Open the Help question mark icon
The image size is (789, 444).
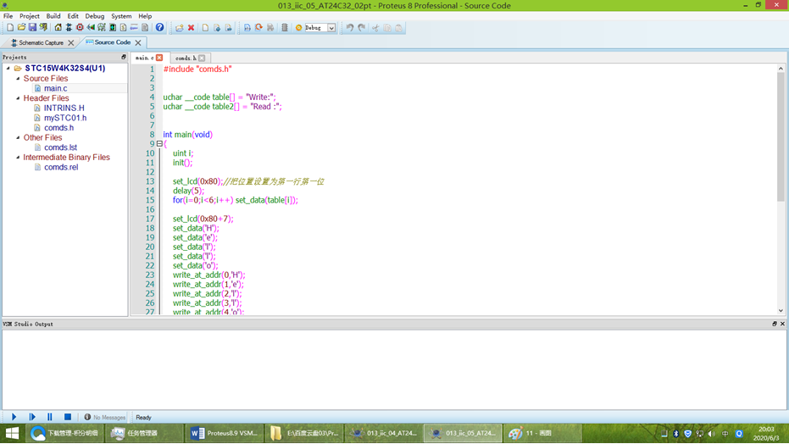coord(159,28)
